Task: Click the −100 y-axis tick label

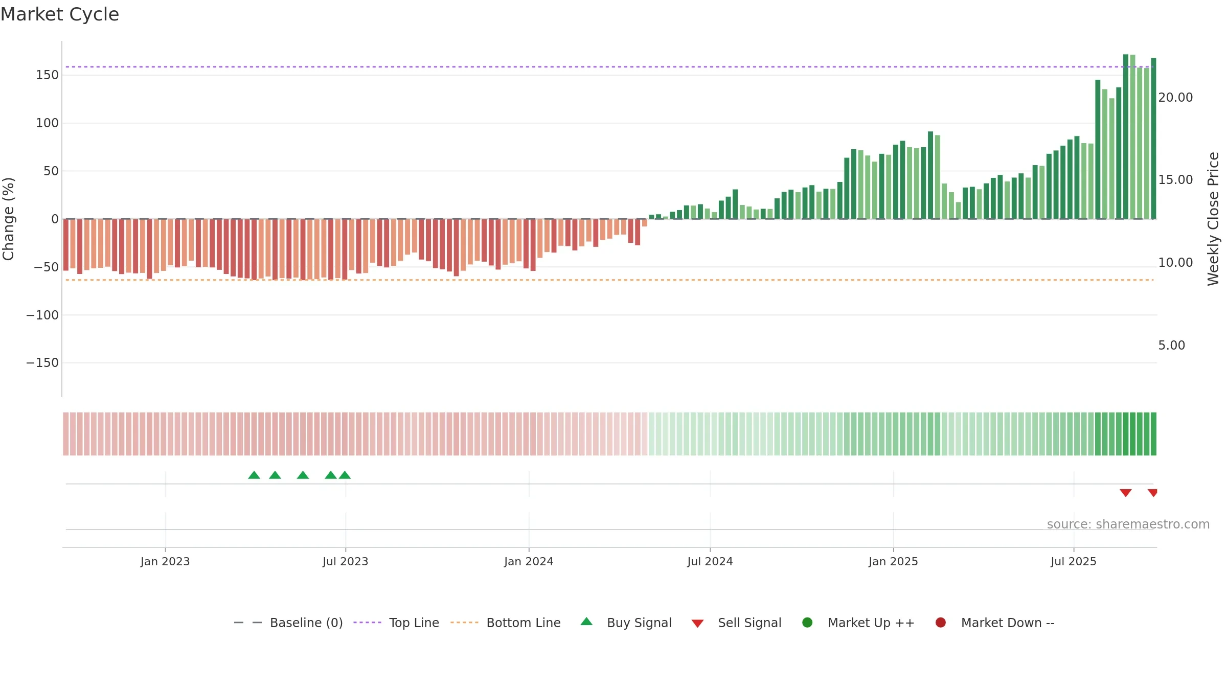Action: click(x=42, y=315)
